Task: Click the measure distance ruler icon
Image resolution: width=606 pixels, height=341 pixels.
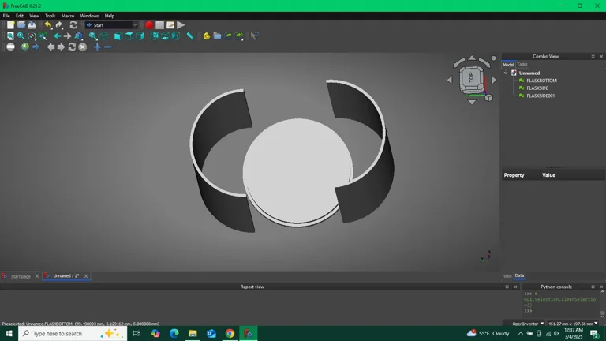Action: point(189,36)
